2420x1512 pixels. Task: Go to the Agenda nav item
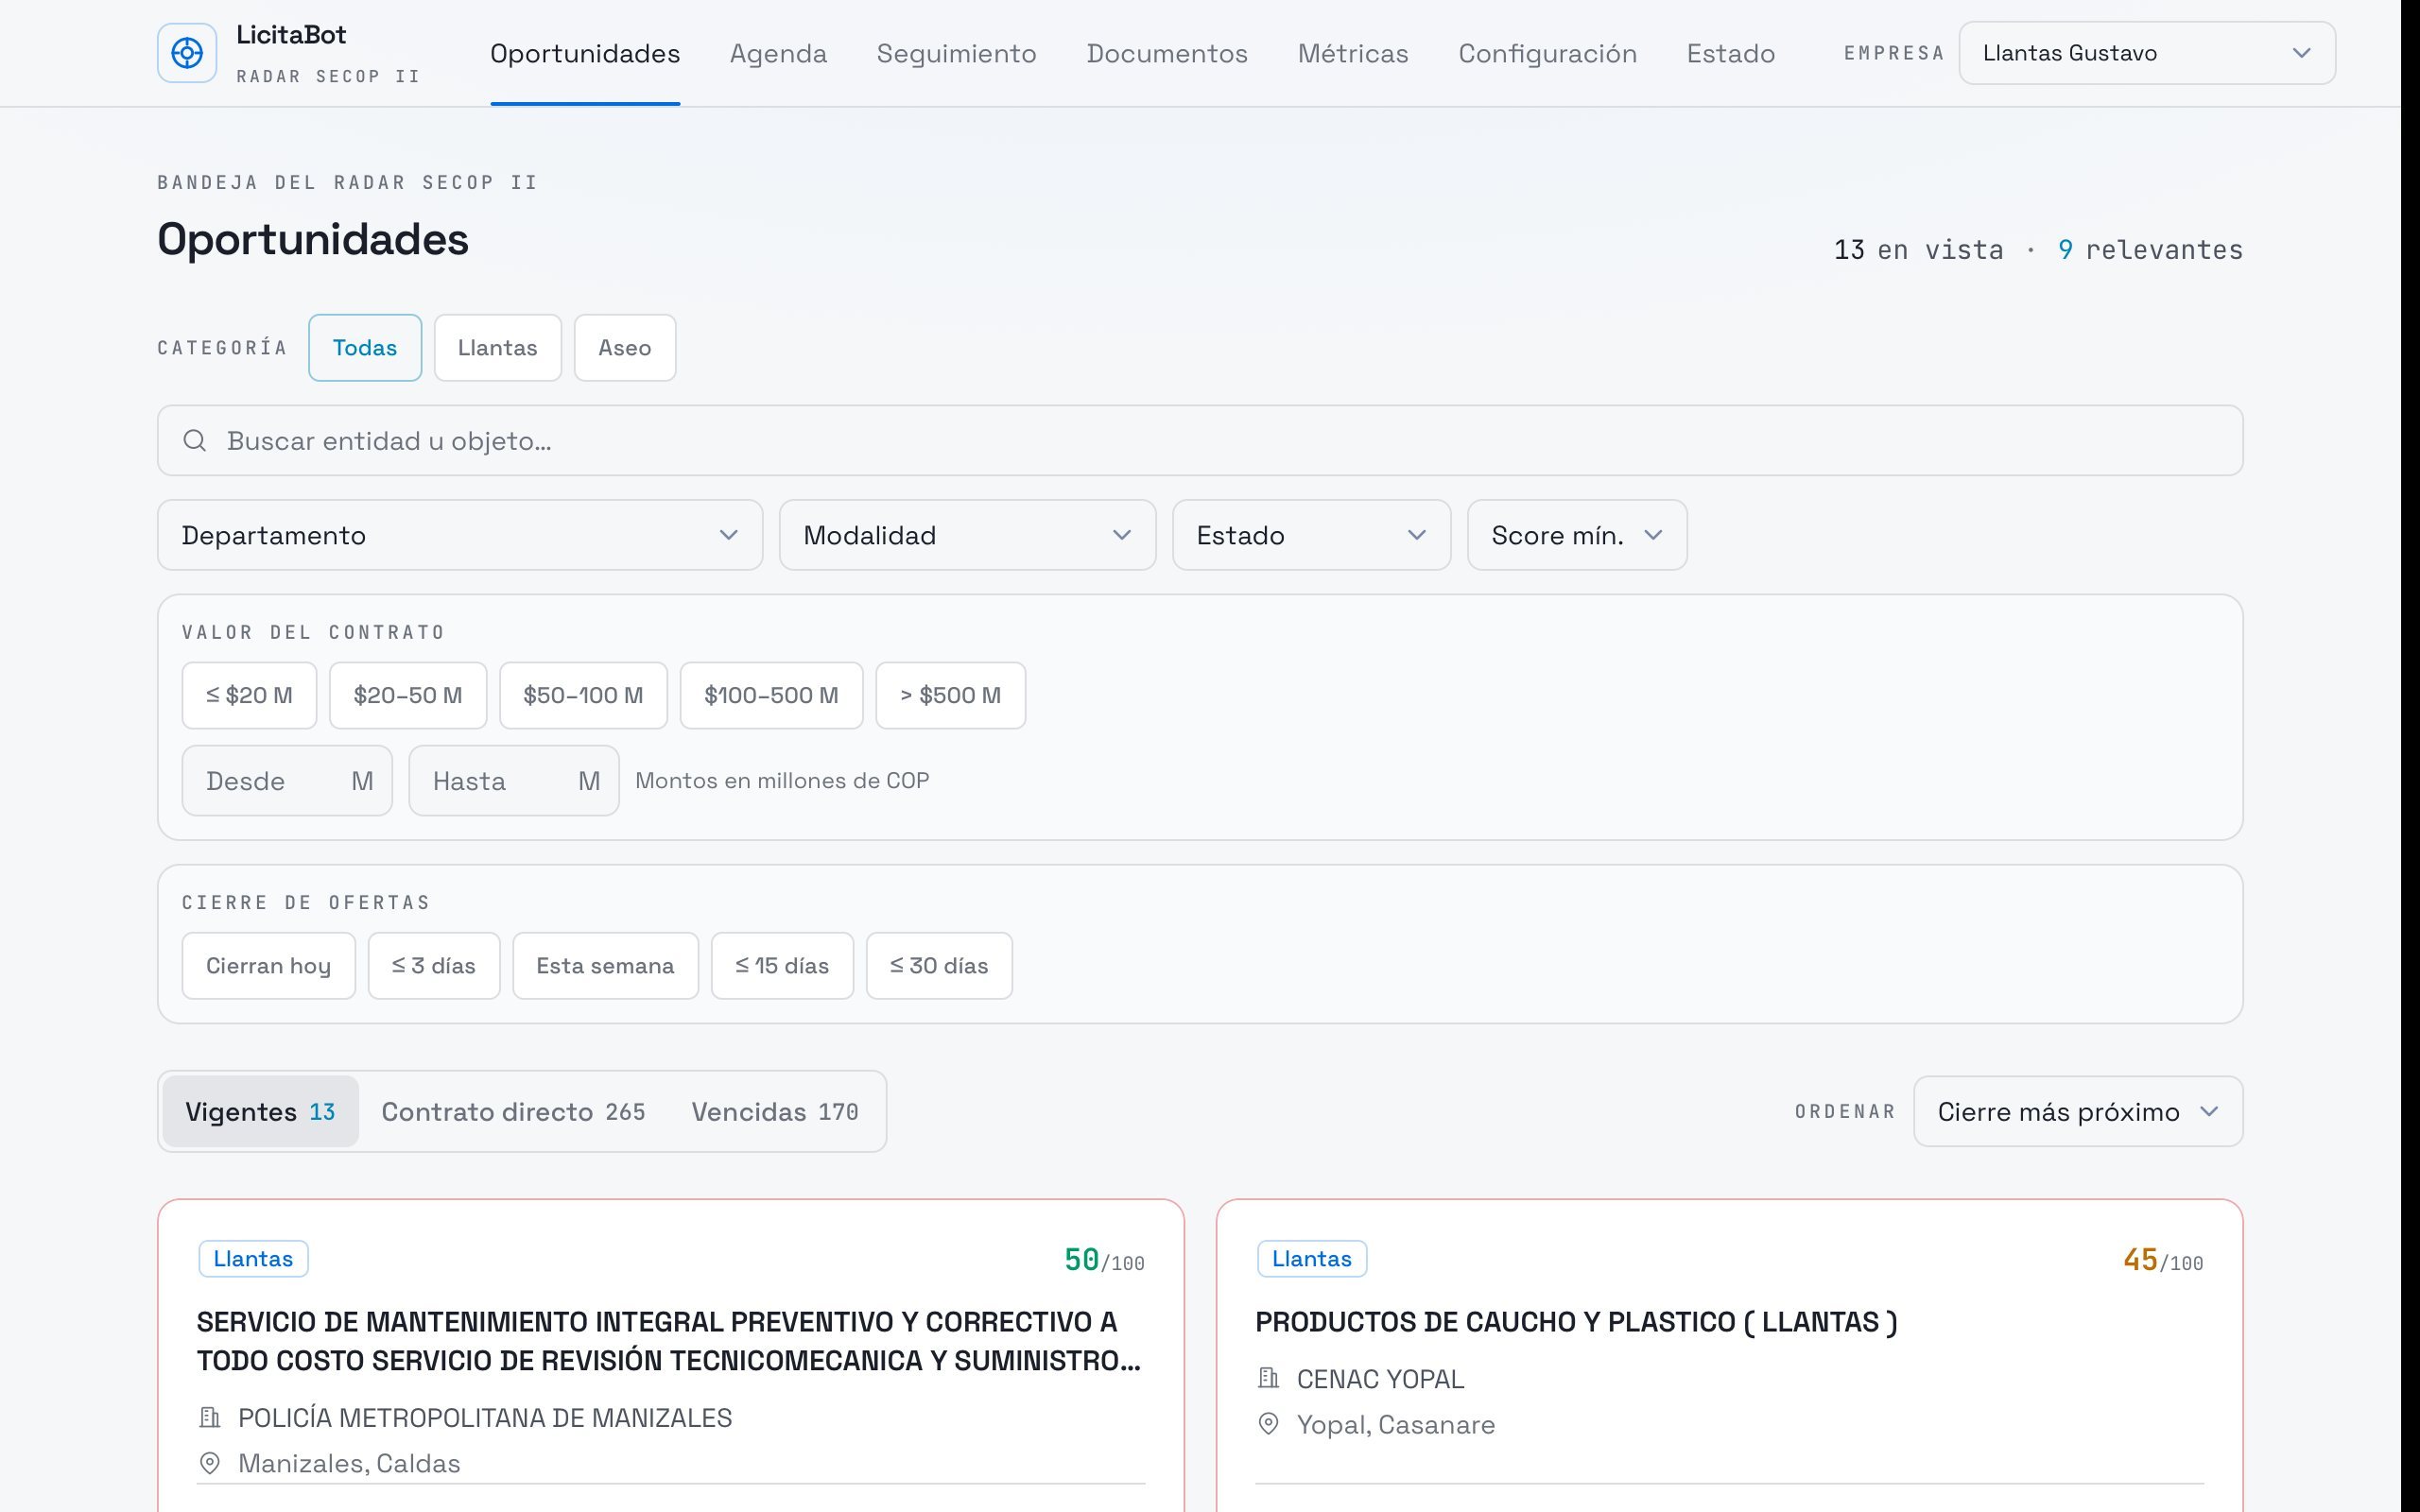coord(778,53)
